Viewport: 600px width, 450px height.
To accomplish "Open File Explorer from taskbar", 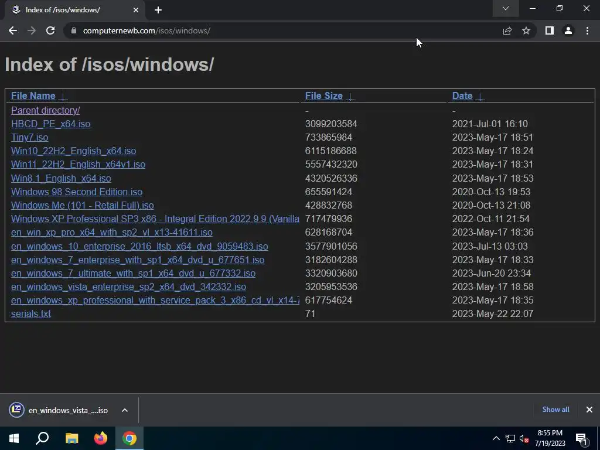I will [x=71, y=438].
